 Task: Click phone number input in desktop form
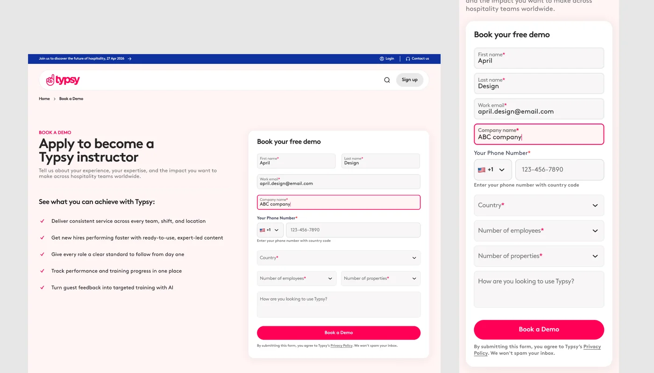353,230
